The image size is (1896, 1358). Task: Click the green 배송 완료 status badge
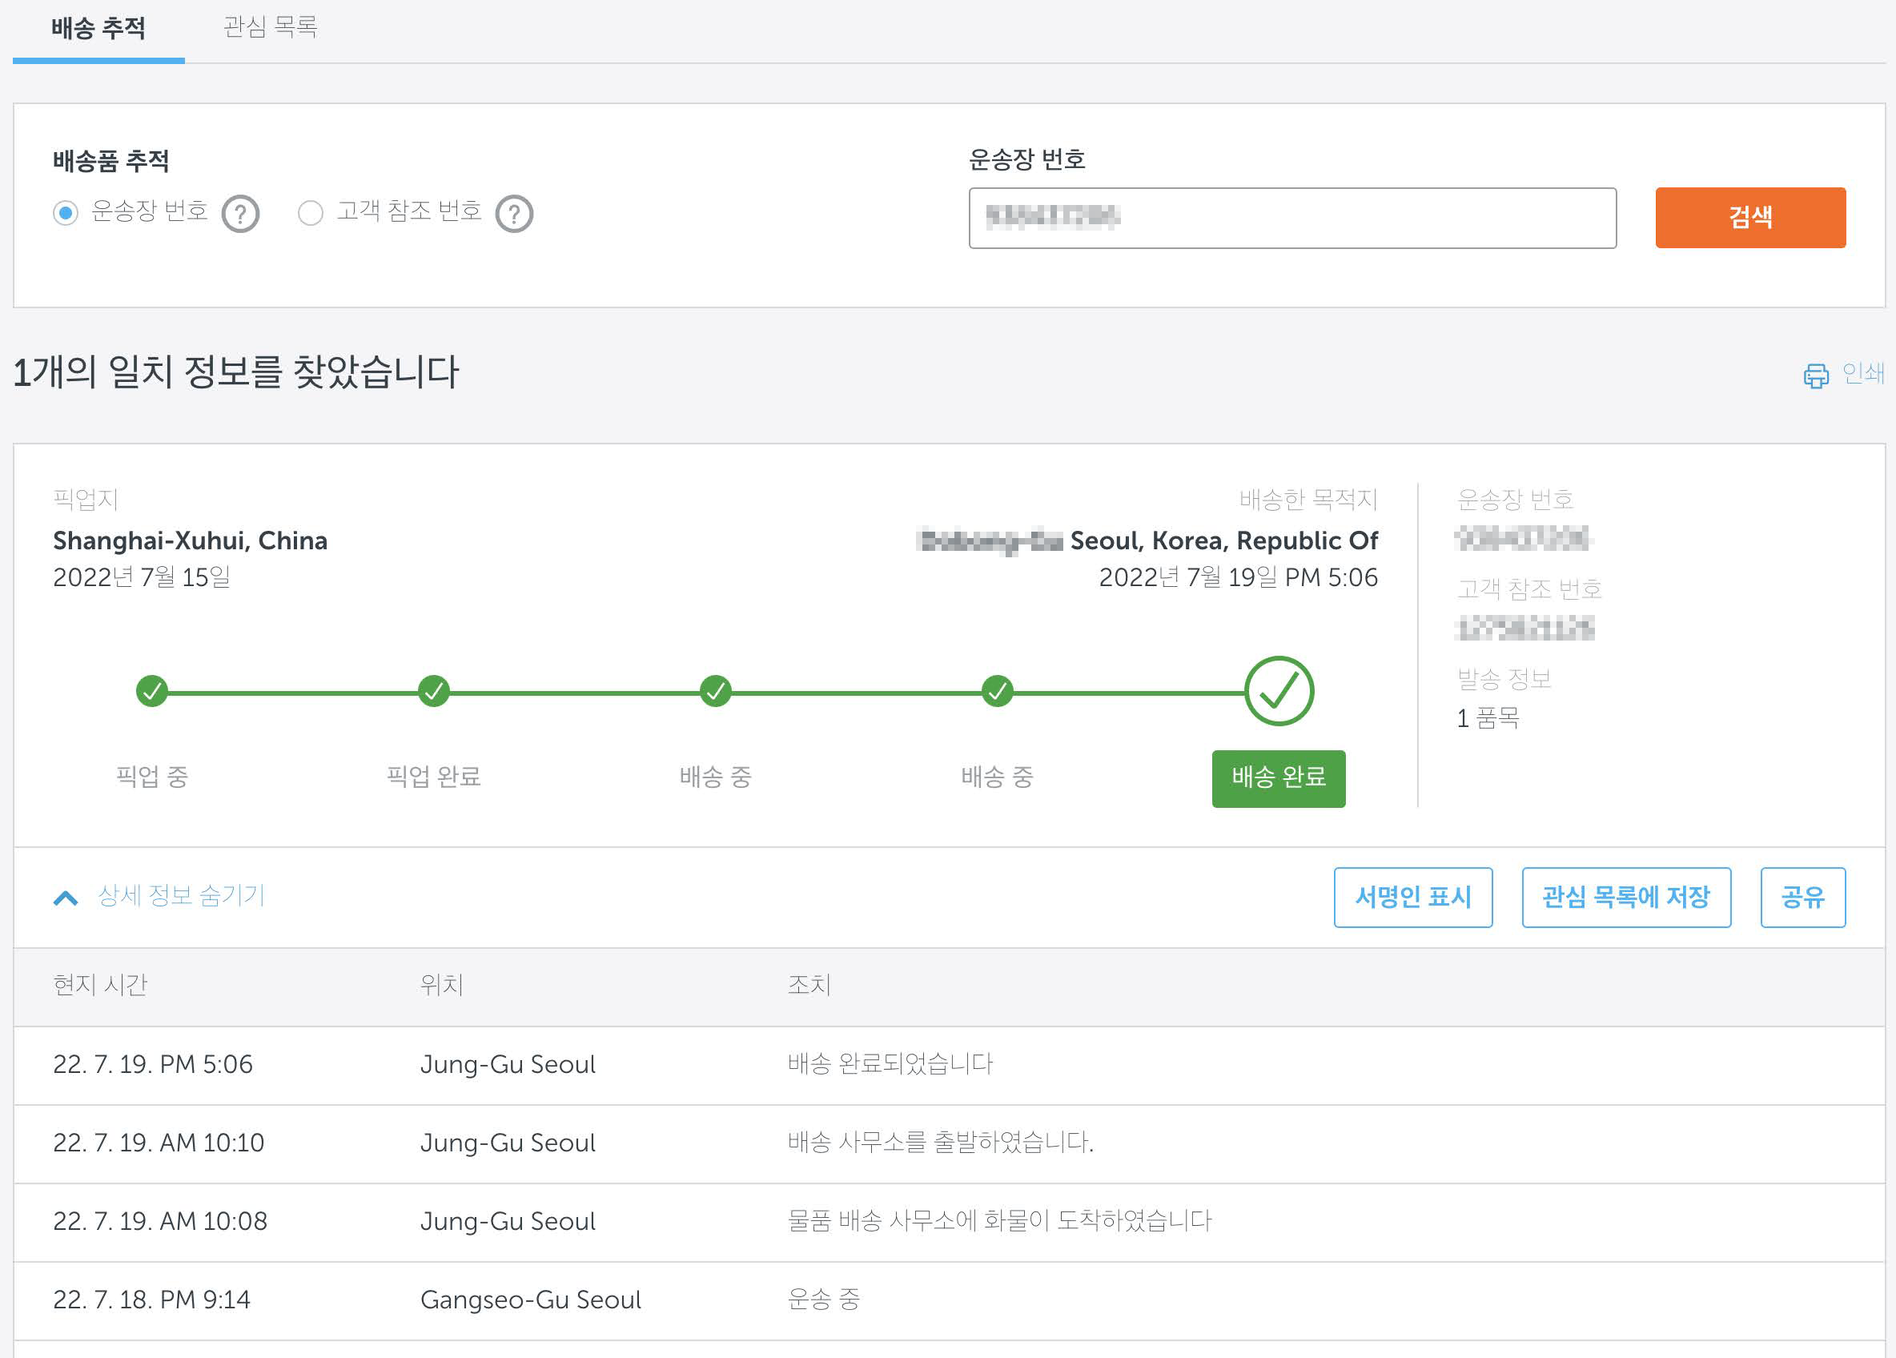[1278, 778]
